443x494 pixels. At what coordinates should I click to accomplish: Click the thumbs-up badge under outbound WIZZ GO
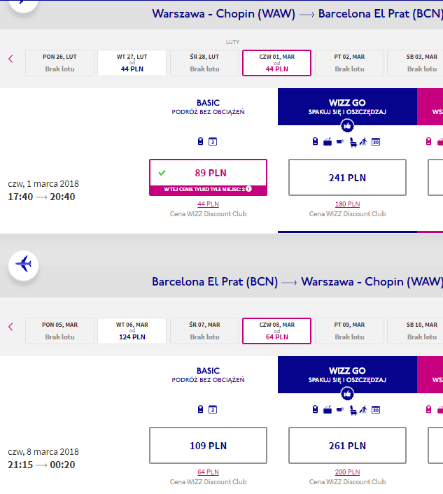tap(347, 126)
